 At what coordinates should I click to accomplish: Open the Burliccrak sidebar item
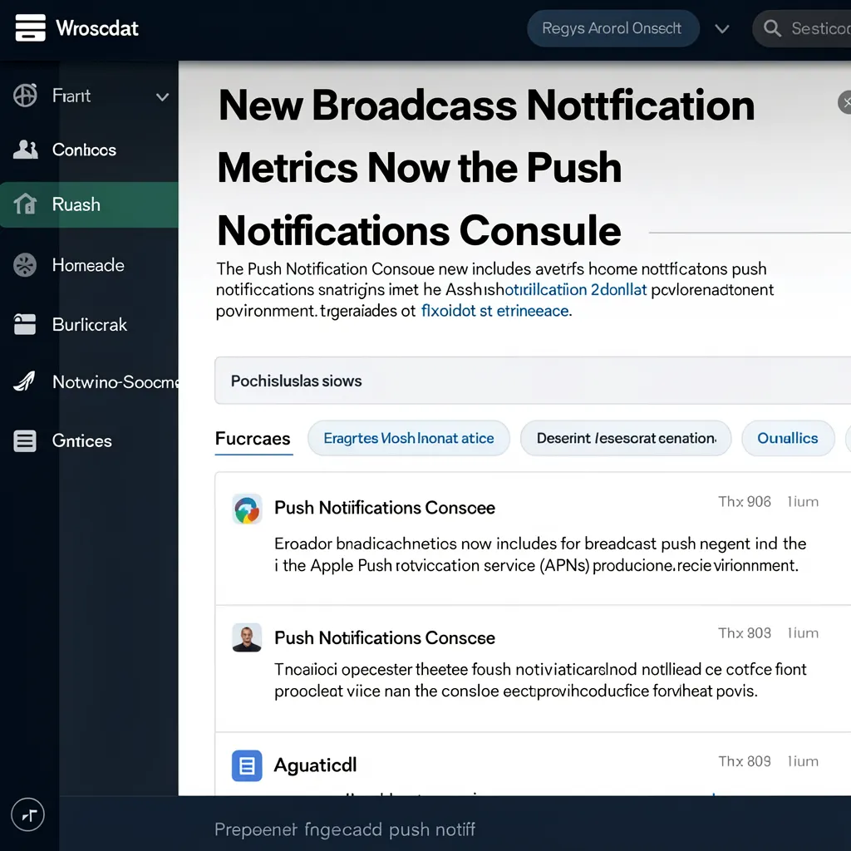89,325
